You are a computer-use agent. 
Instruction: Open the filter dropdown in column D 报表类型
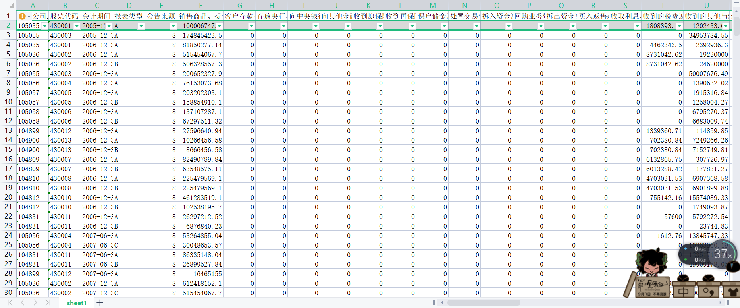(x=141, y=26)
